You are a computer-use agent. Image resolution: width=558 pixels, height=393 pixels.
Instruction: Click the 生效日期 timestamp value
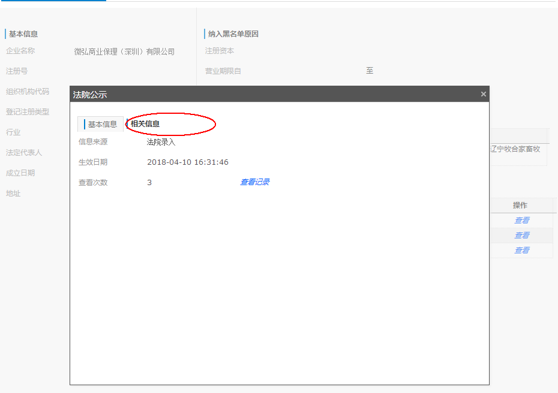[x=187, y=162]
